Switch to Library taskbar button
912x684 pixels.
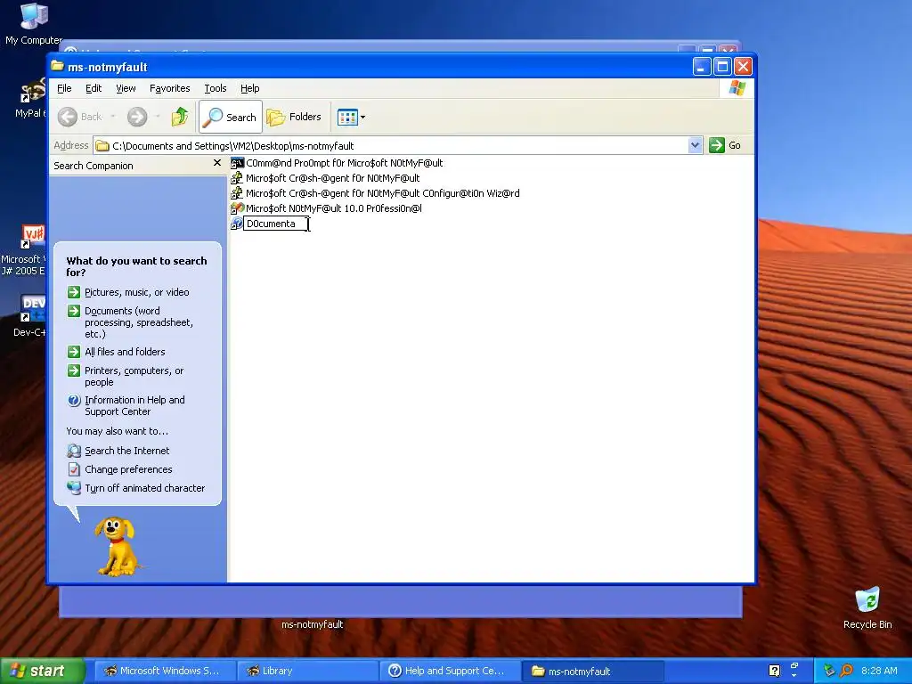point(307,671)
